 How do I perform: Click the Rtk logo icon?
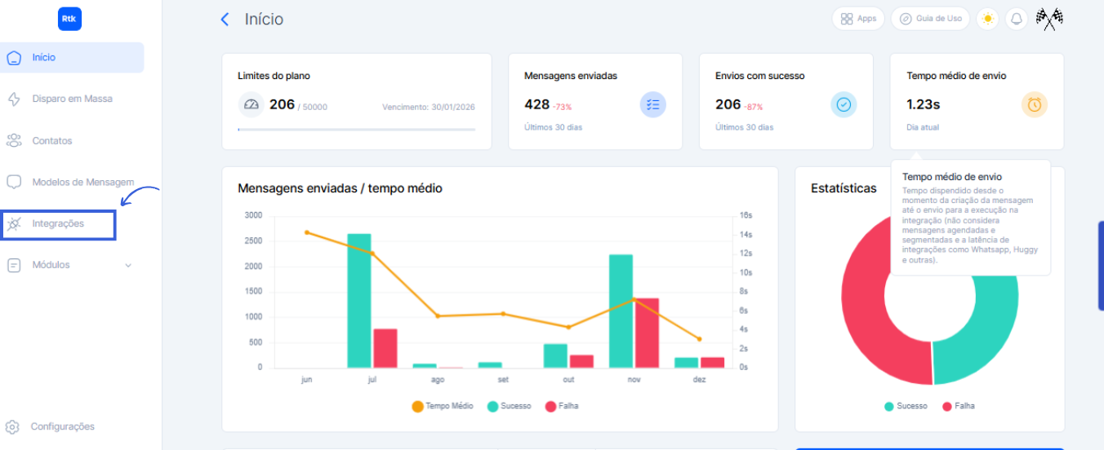[70, 19]
